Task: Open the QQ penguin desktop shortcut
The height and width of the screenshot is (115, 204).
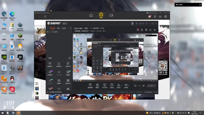Action: pyautogui.click(x=12, y=79)
